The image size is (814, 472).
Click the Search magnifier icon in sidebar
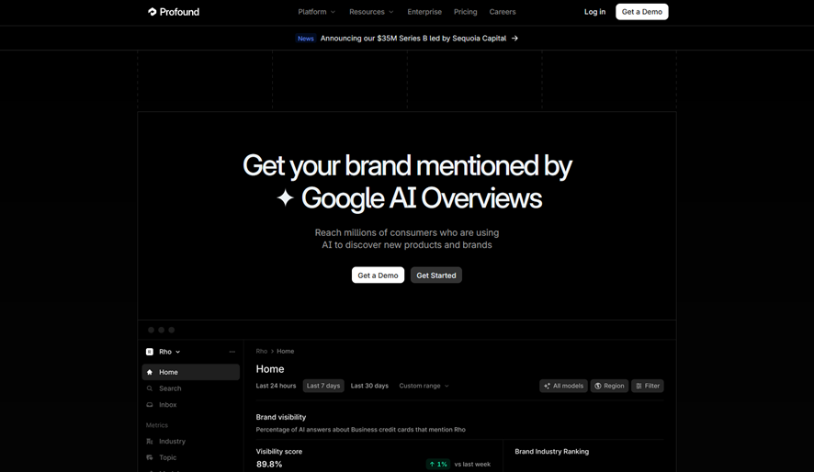tap(150, 388)
